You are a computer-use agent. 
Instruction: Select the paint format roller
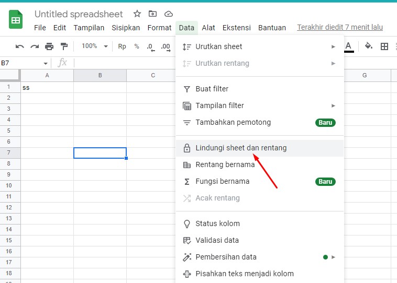point(64,46)
